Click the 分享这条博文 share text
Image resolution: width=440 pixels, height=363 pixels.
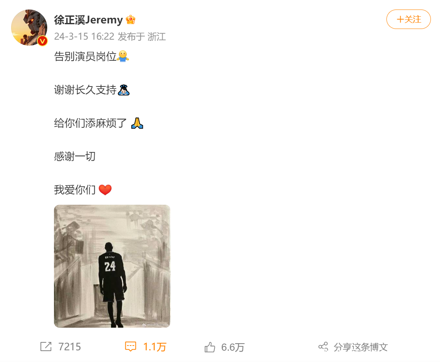coord(361,347)
